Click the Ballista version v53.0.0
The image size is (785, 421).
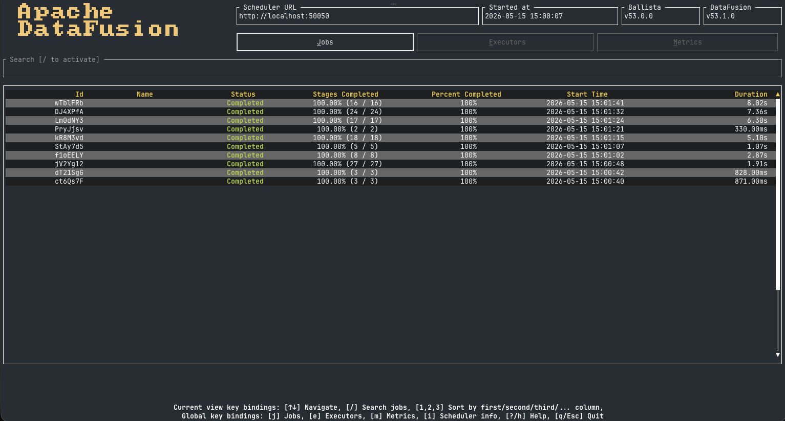639,16
